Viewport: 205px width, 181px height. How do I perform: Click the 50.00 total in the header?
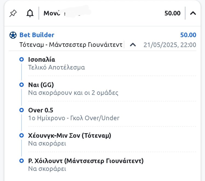(172, 13)
